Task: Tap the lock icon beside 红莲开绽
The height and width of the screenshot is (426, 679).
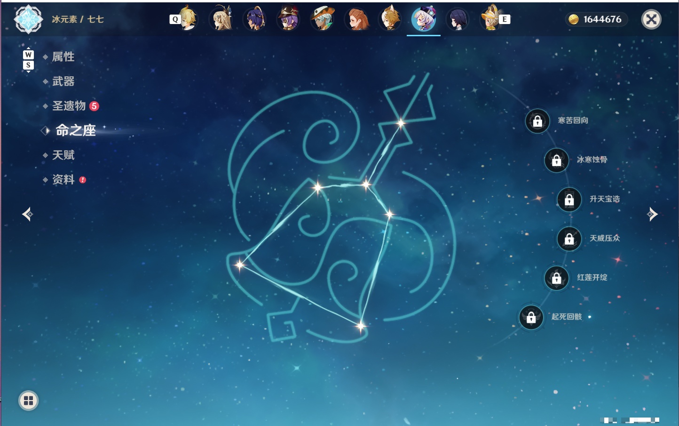Action: click(x=557, y=278)
